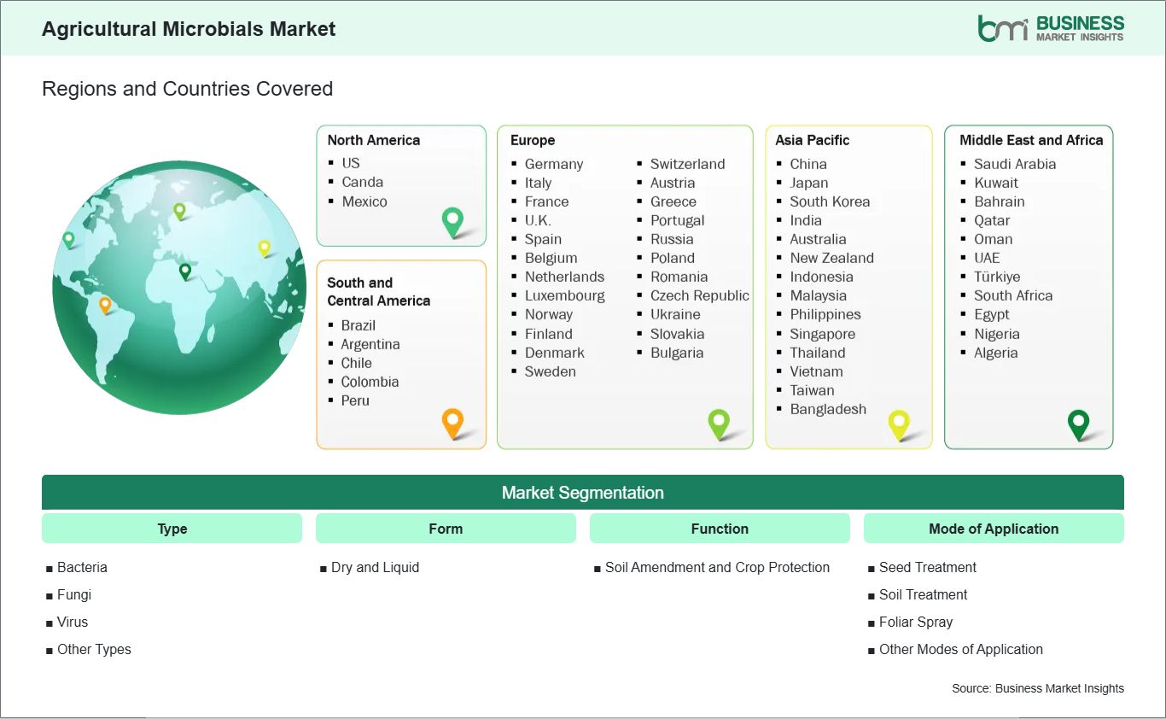
Task: Switch to the Type segmentation tab
Action: (x=172, y=528)
